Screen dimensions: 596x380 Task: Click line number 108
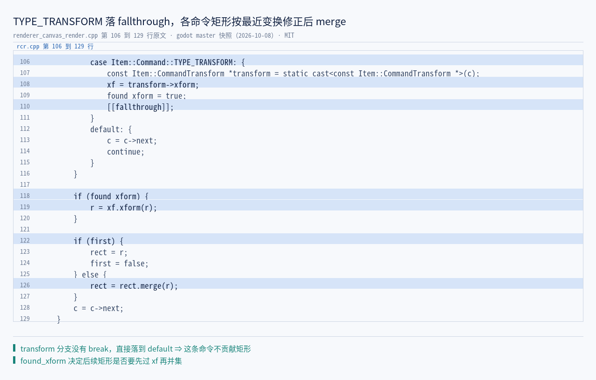[25, 84]
